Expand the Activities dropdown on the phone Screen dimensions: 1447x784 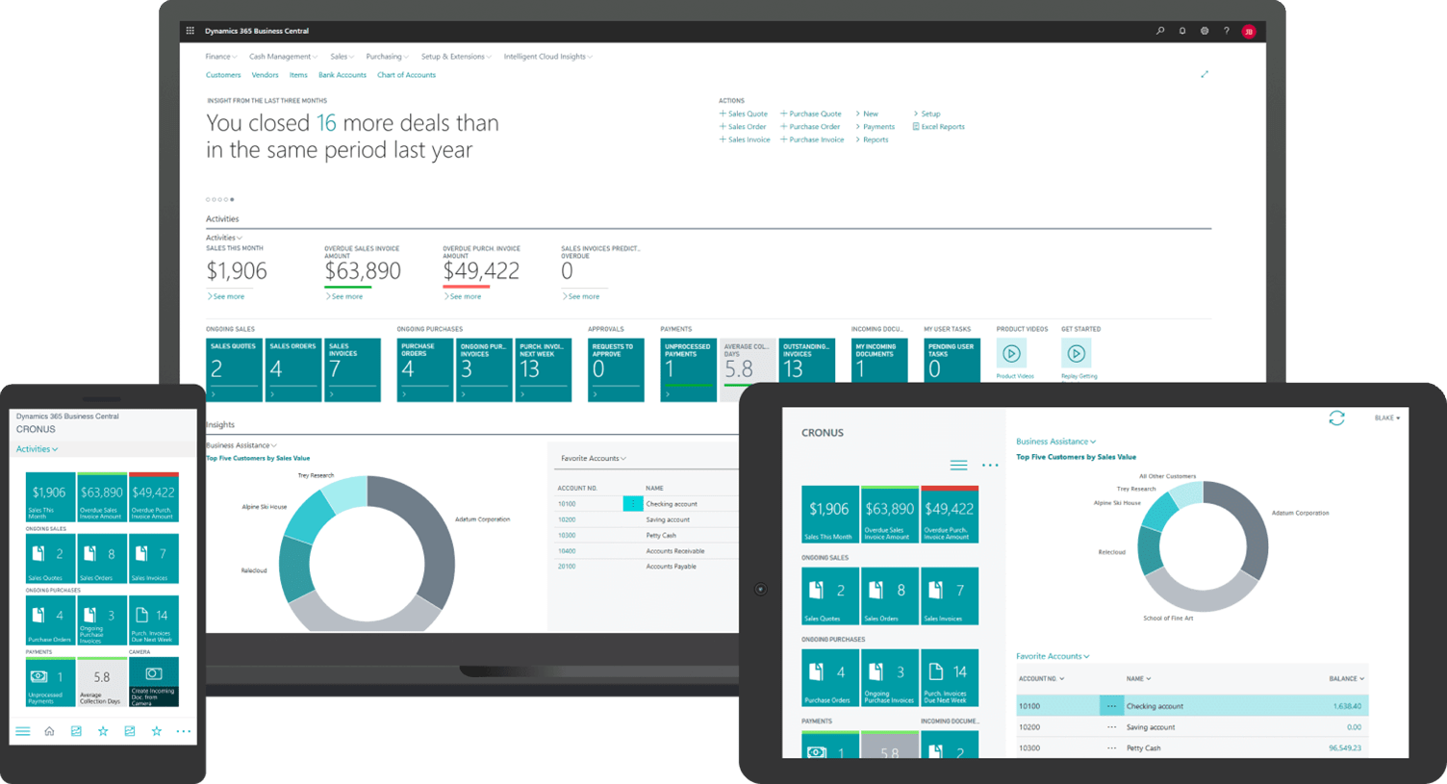click(37, 449)
